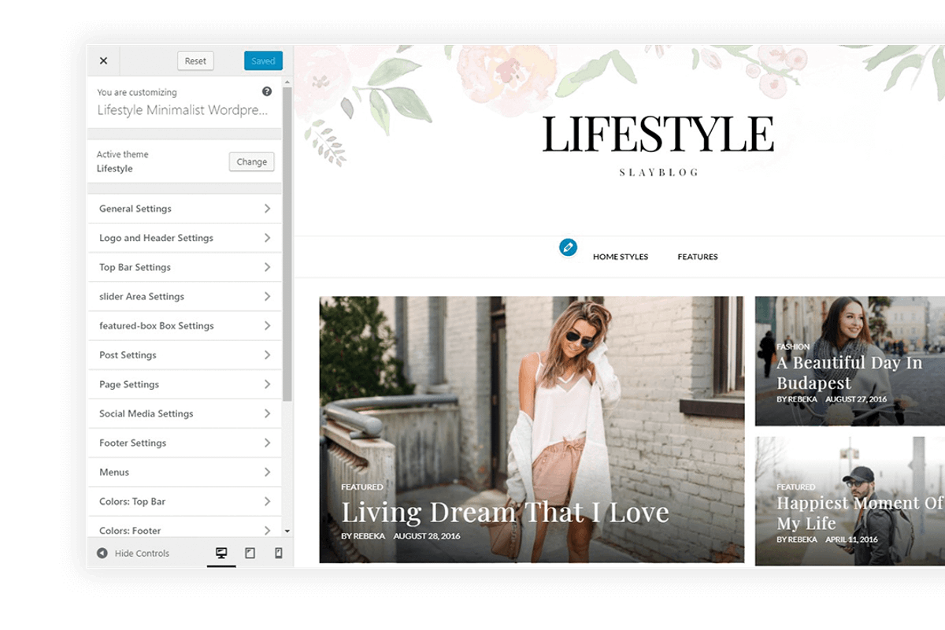Switch to tablet preview icon

point(250,554)
